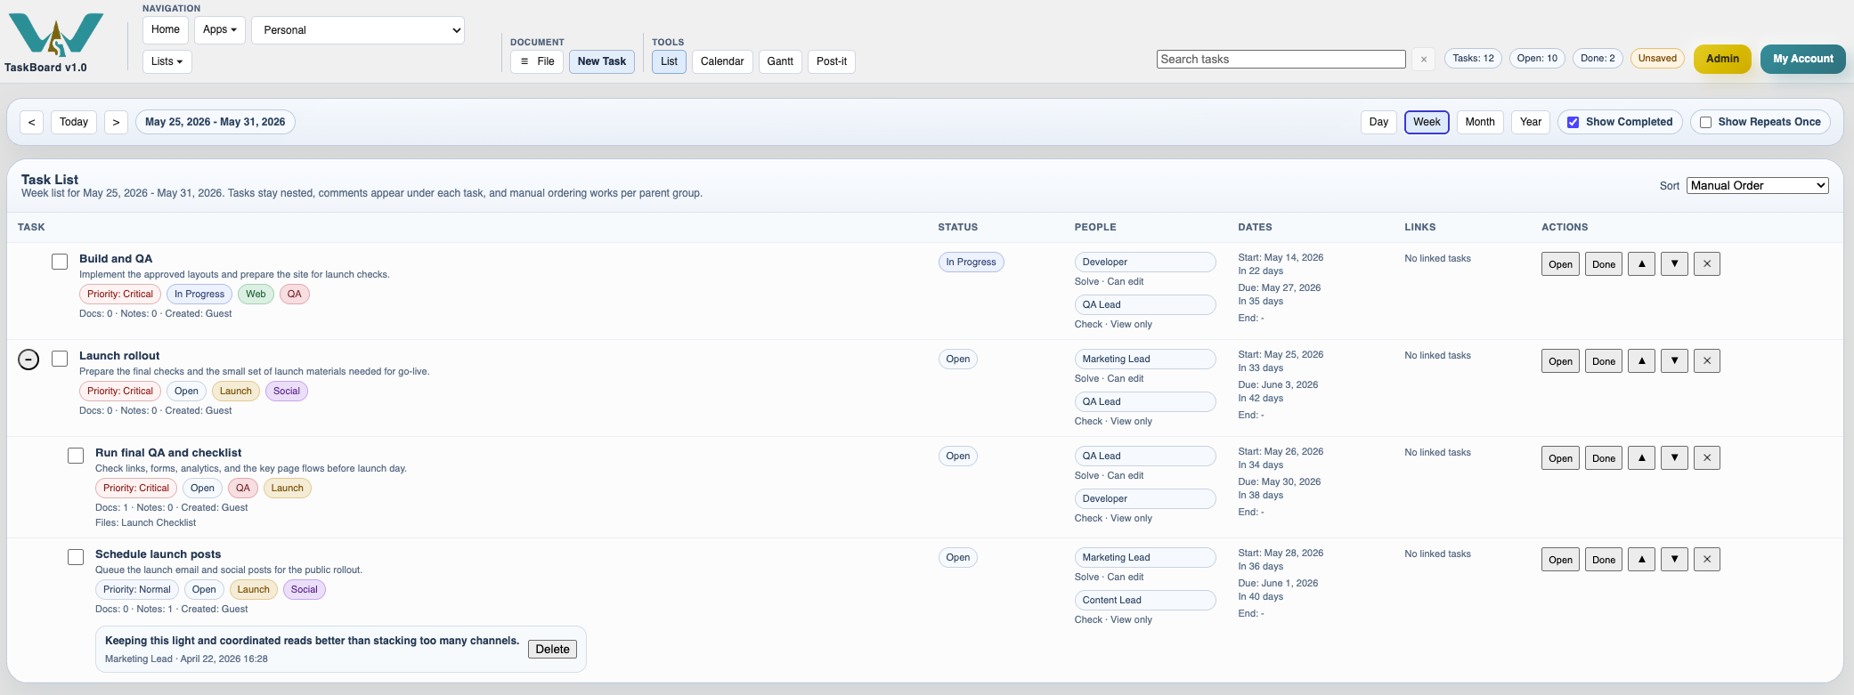1854x695 pixels.
Task: Delete the Marketing Lead comment
Action: pyautogui.click(x=552, y=650)
